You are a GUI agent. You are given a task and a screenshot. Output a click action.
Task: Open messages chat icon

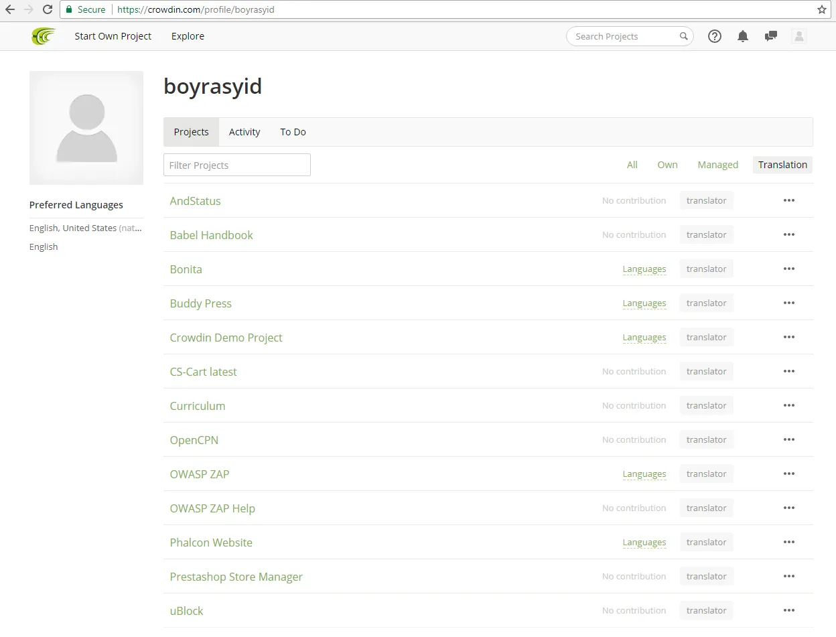[770, 36]
